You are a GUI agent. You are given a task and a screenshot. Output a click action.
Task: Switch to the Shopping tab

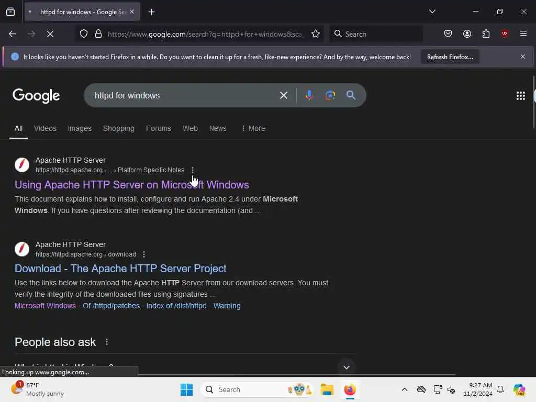point(119,129)
